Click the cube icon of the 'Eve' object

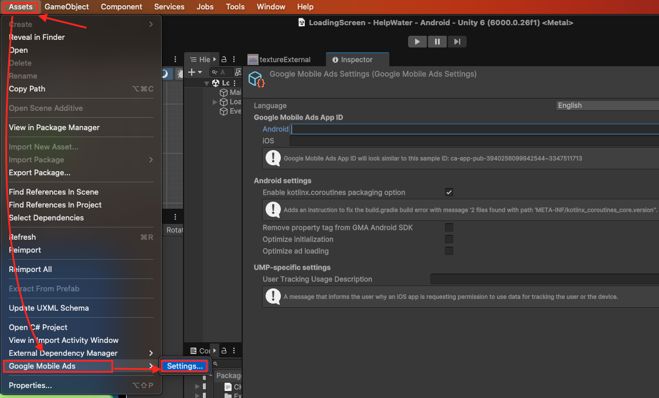pyautogui.click(x=223, y=111)
